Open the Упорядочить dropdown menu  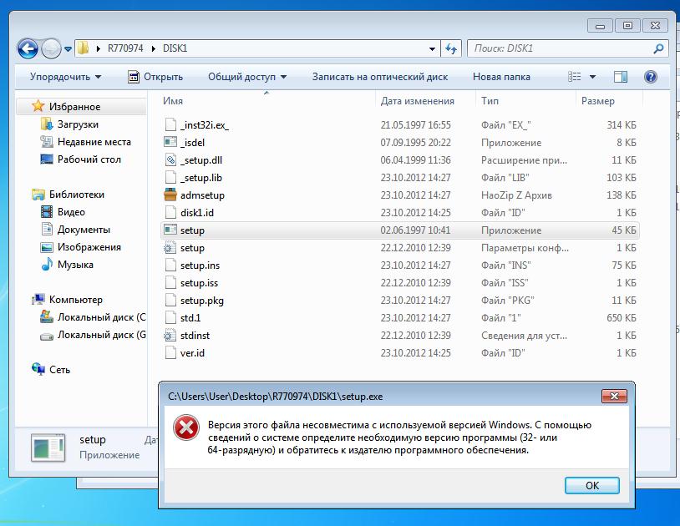(65, 77)
